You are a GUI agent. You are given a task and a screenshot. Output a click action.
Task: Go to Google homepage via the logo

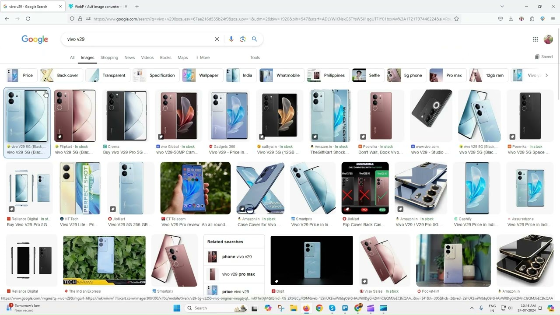coord(35,39)
